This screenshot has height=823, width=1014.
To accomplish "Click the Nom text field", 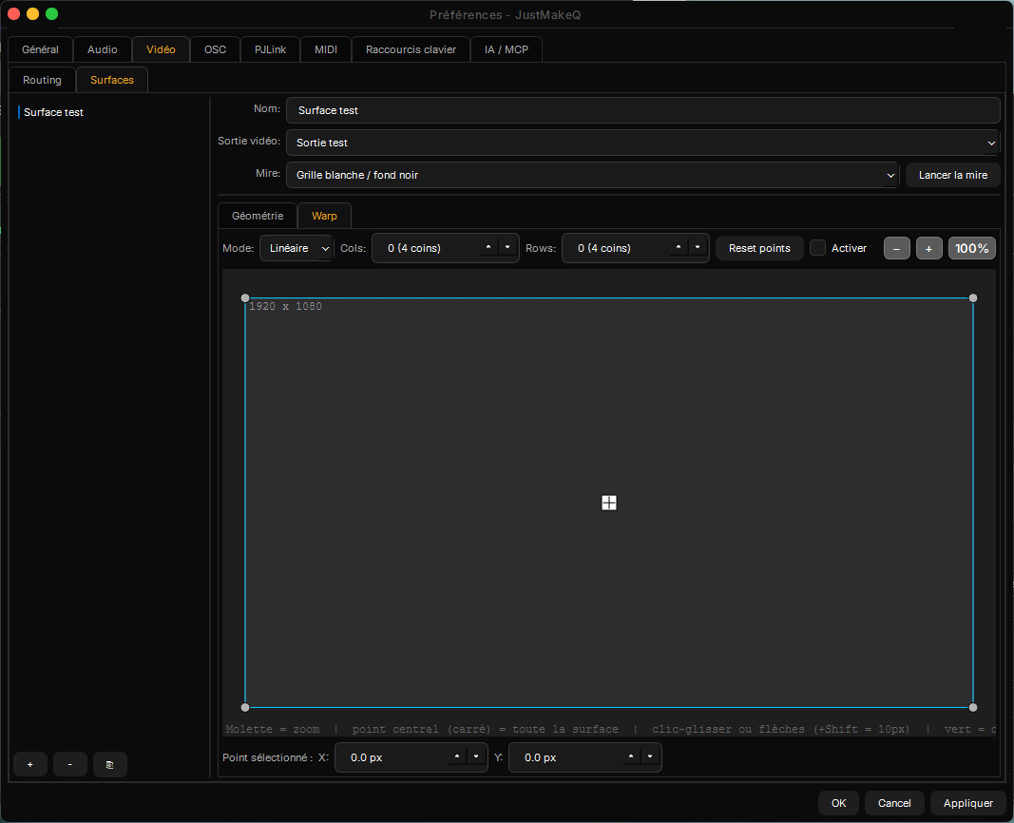I will 642,110.
